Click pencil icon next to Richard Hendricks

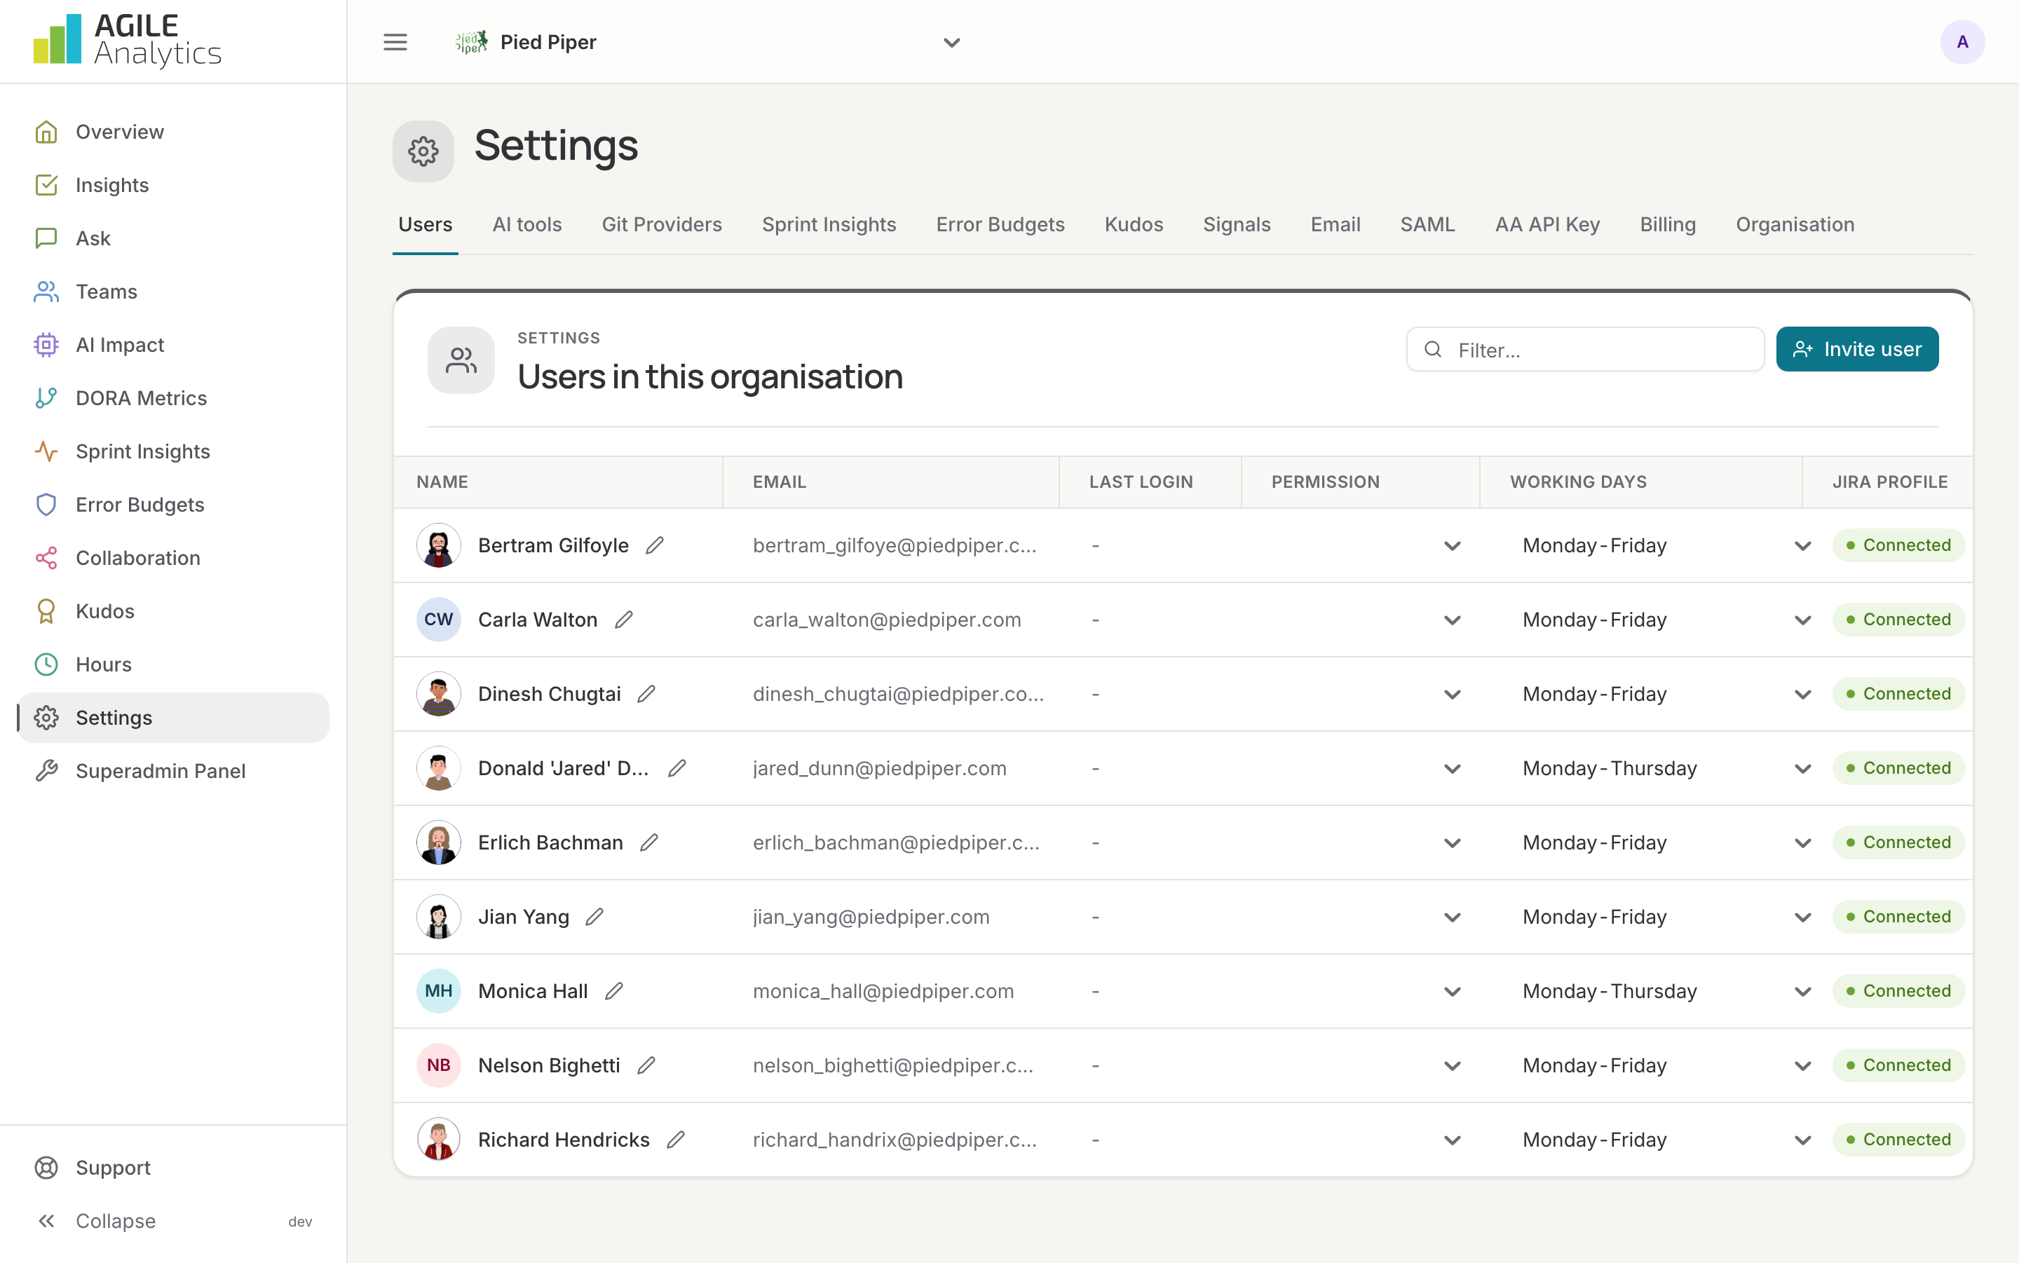[x=676, y=1140]
